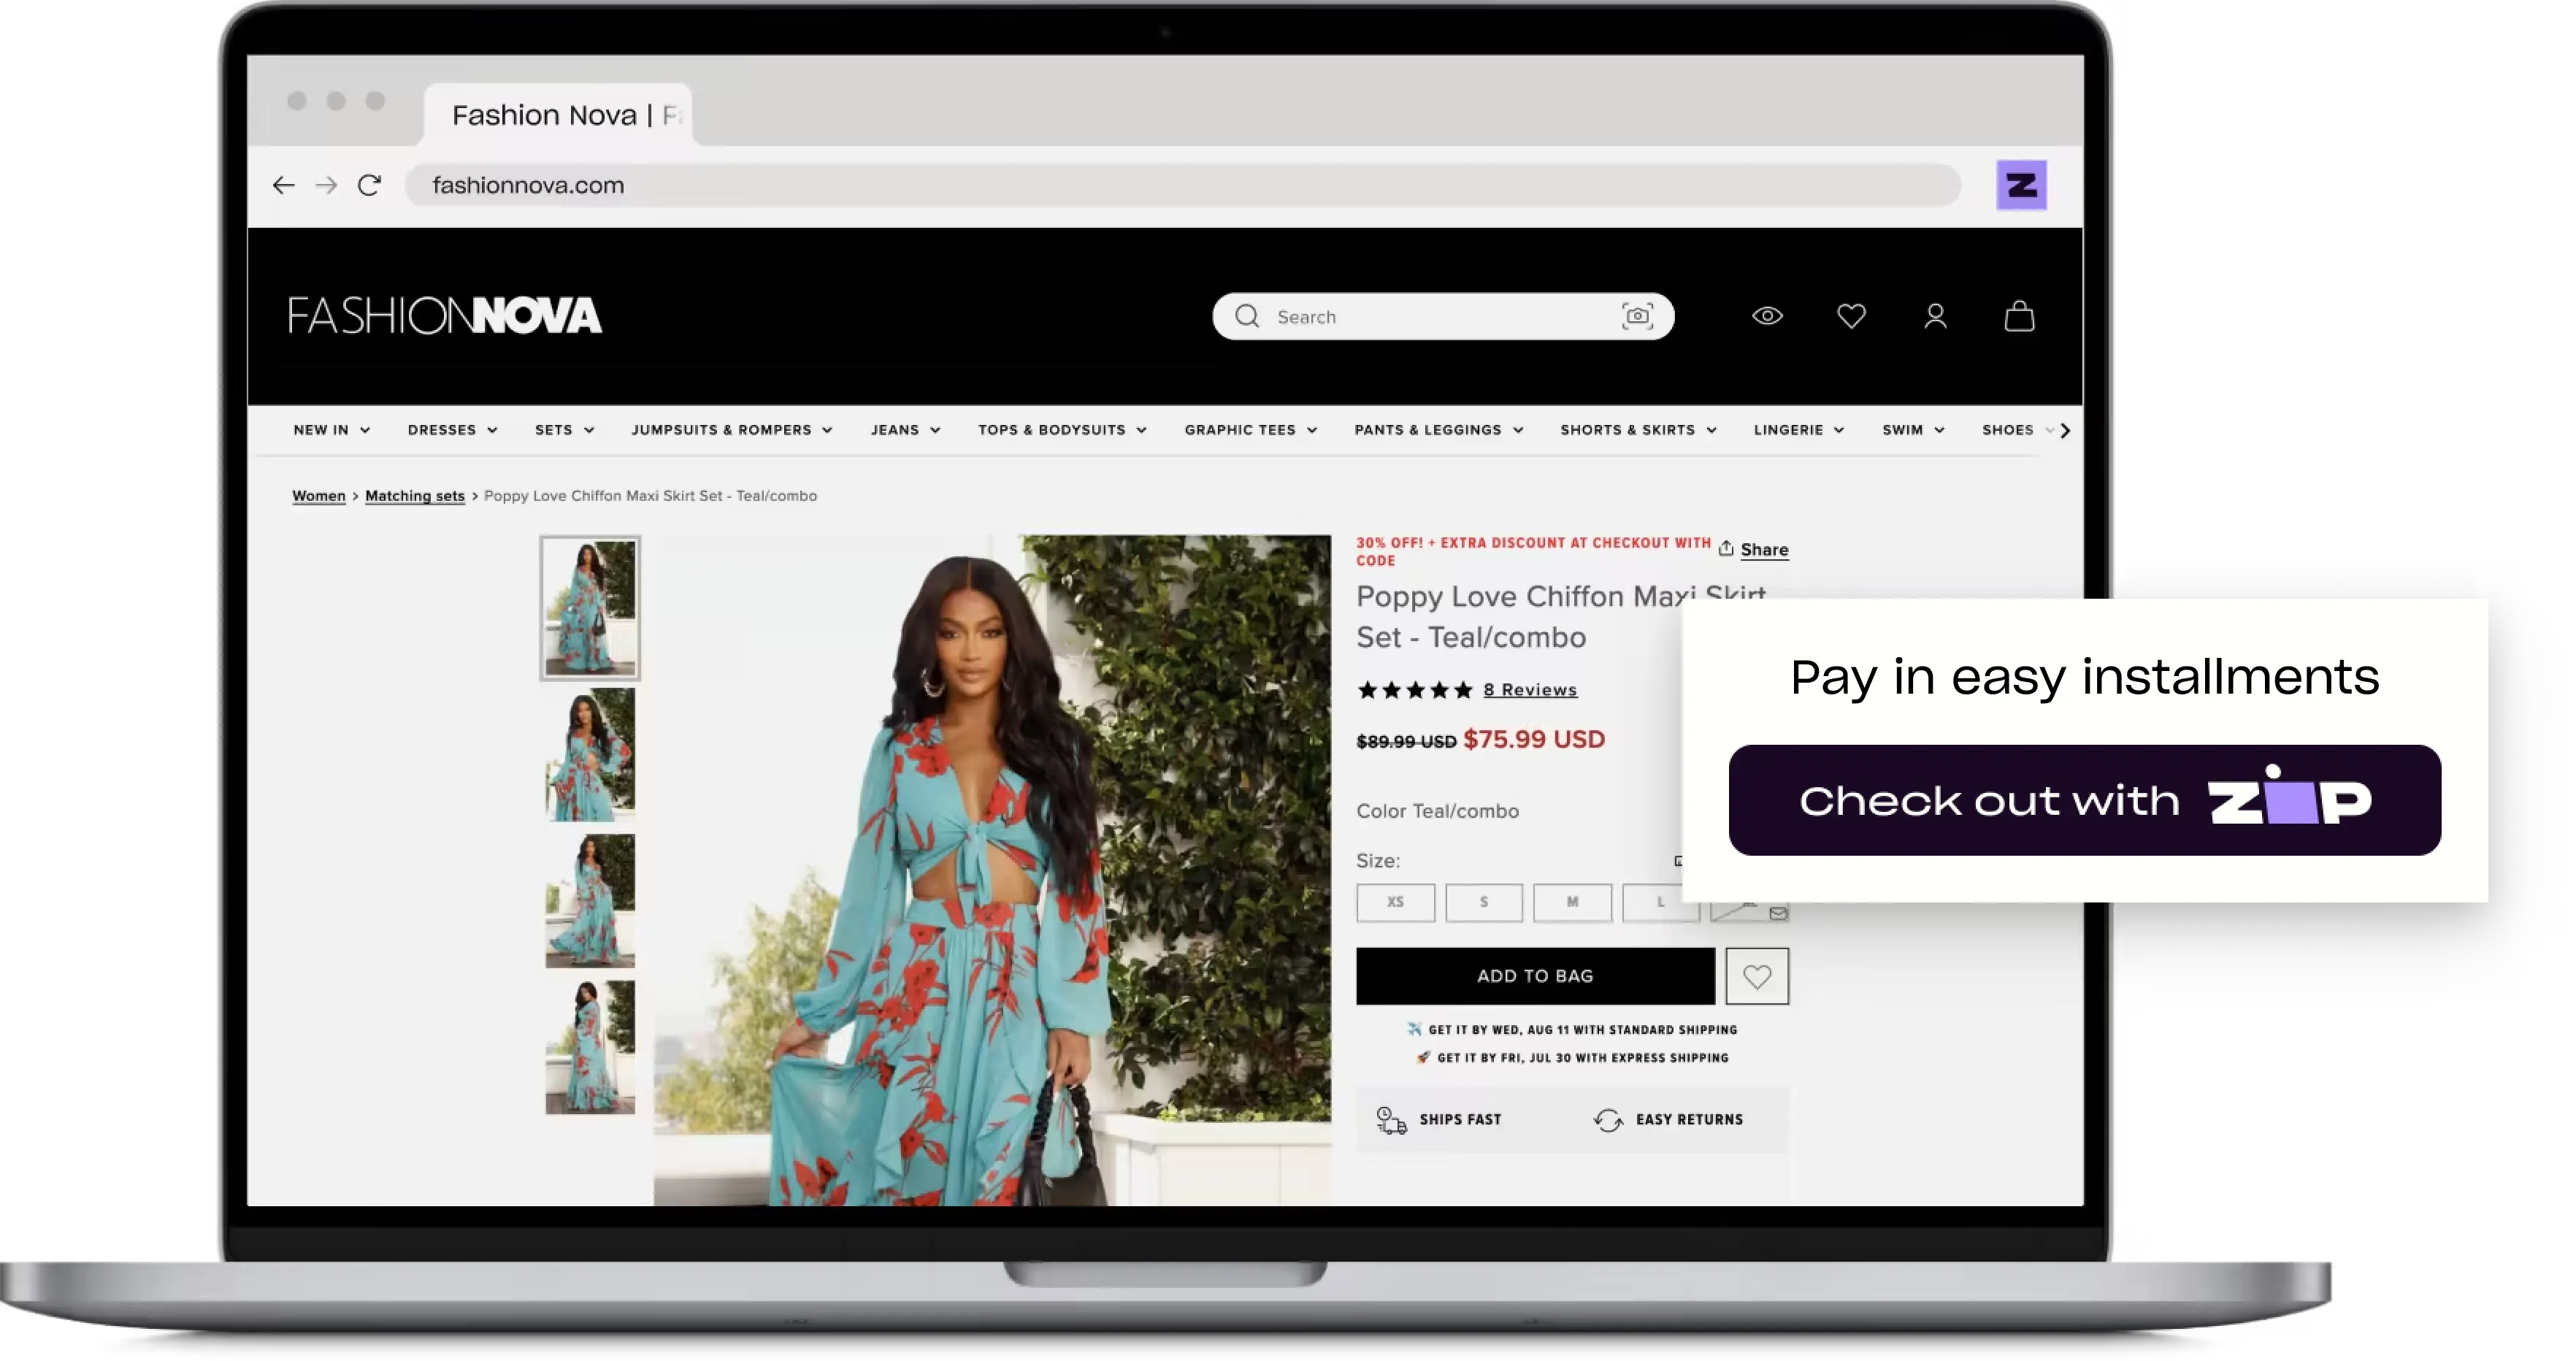2576x1361 pixels.
Task: Select size S from size options
Action: (1482, 901)
